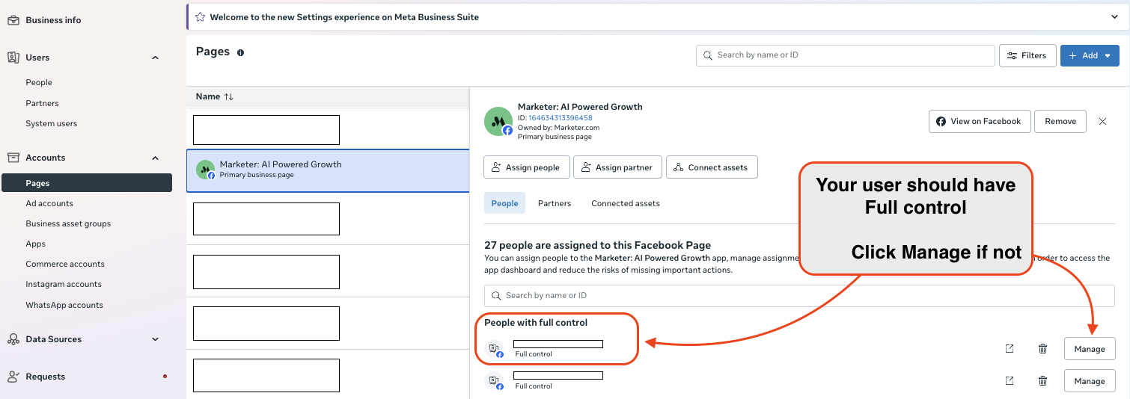
Task: Click the Business info briefcase icon
Action: (13, 20)
